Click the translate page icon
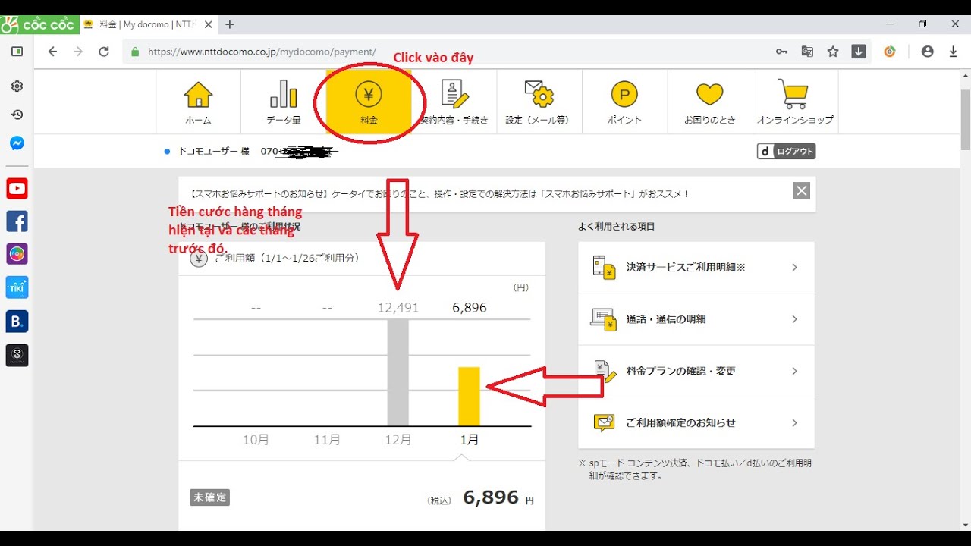This screenshot has height=546, width=971. (x=807, y=52)
